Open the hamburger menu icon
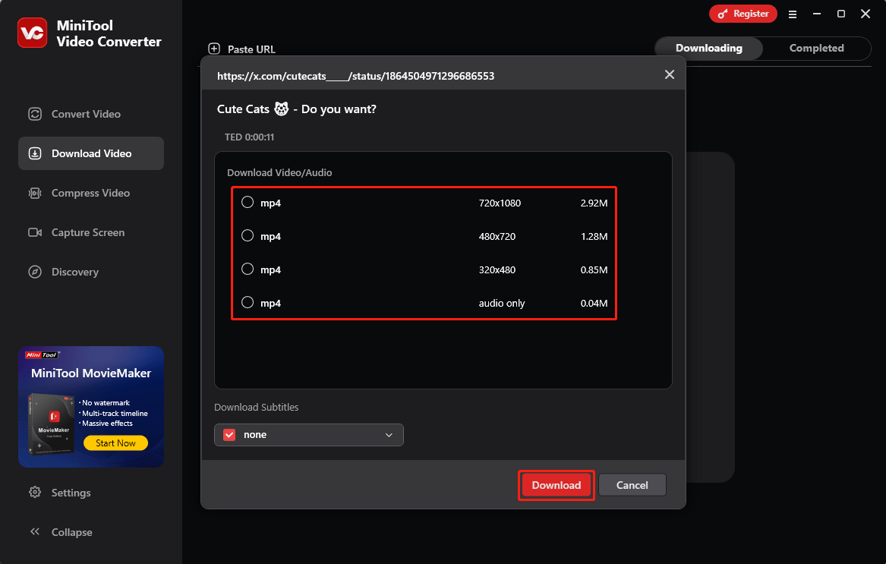The height and width of the screenshot is (564, 886). [x=793, y=14]
